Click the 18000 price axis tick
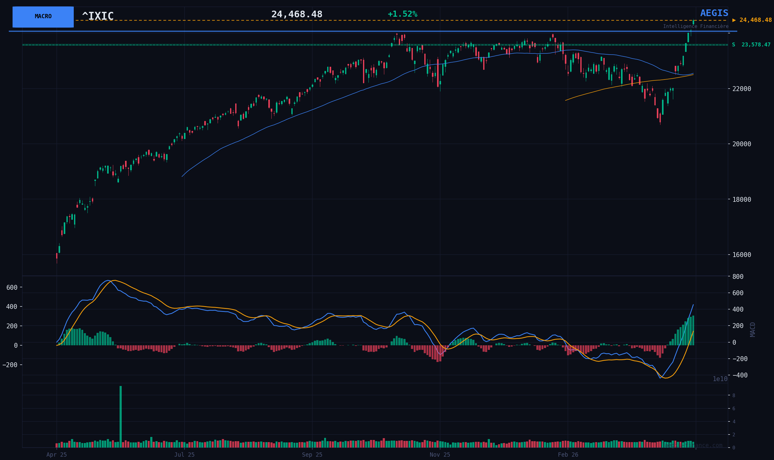 742,200
